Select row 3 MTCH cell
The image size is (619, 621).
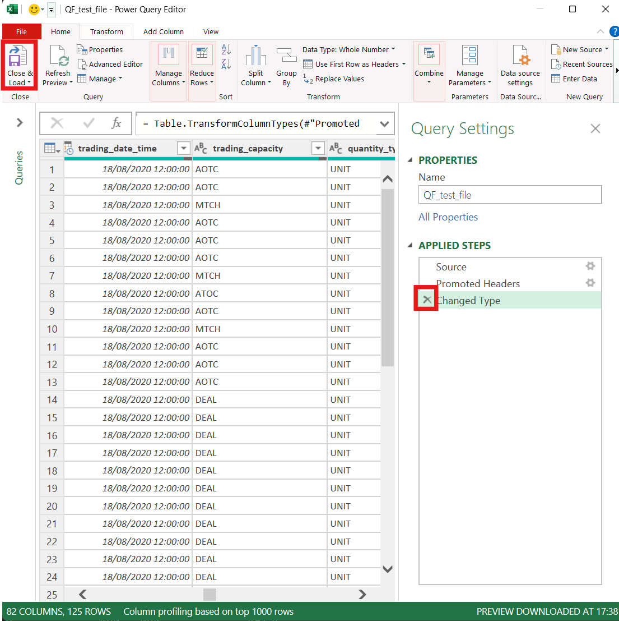[x=259, y=205]
